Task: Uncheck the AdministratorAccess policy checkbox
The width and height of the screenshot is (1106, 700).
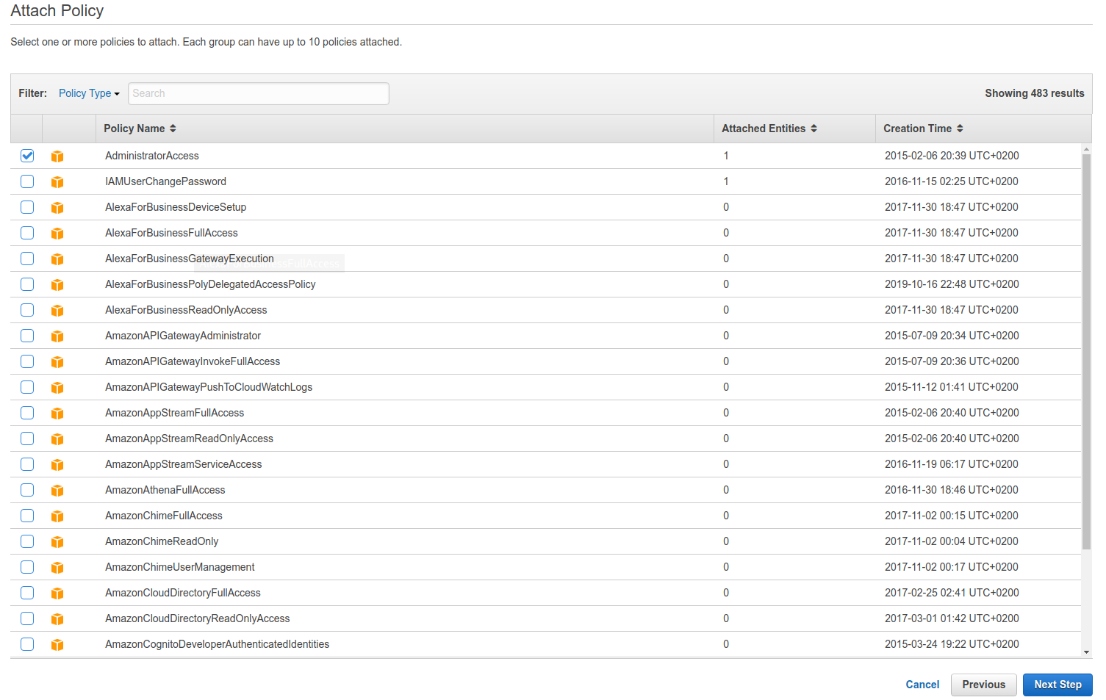Action: tap(27, 156)
